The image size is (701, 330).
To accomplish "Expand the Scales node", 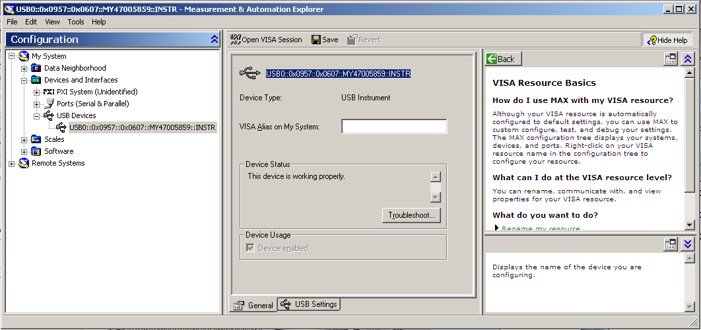I will click(x=24, y=140).
